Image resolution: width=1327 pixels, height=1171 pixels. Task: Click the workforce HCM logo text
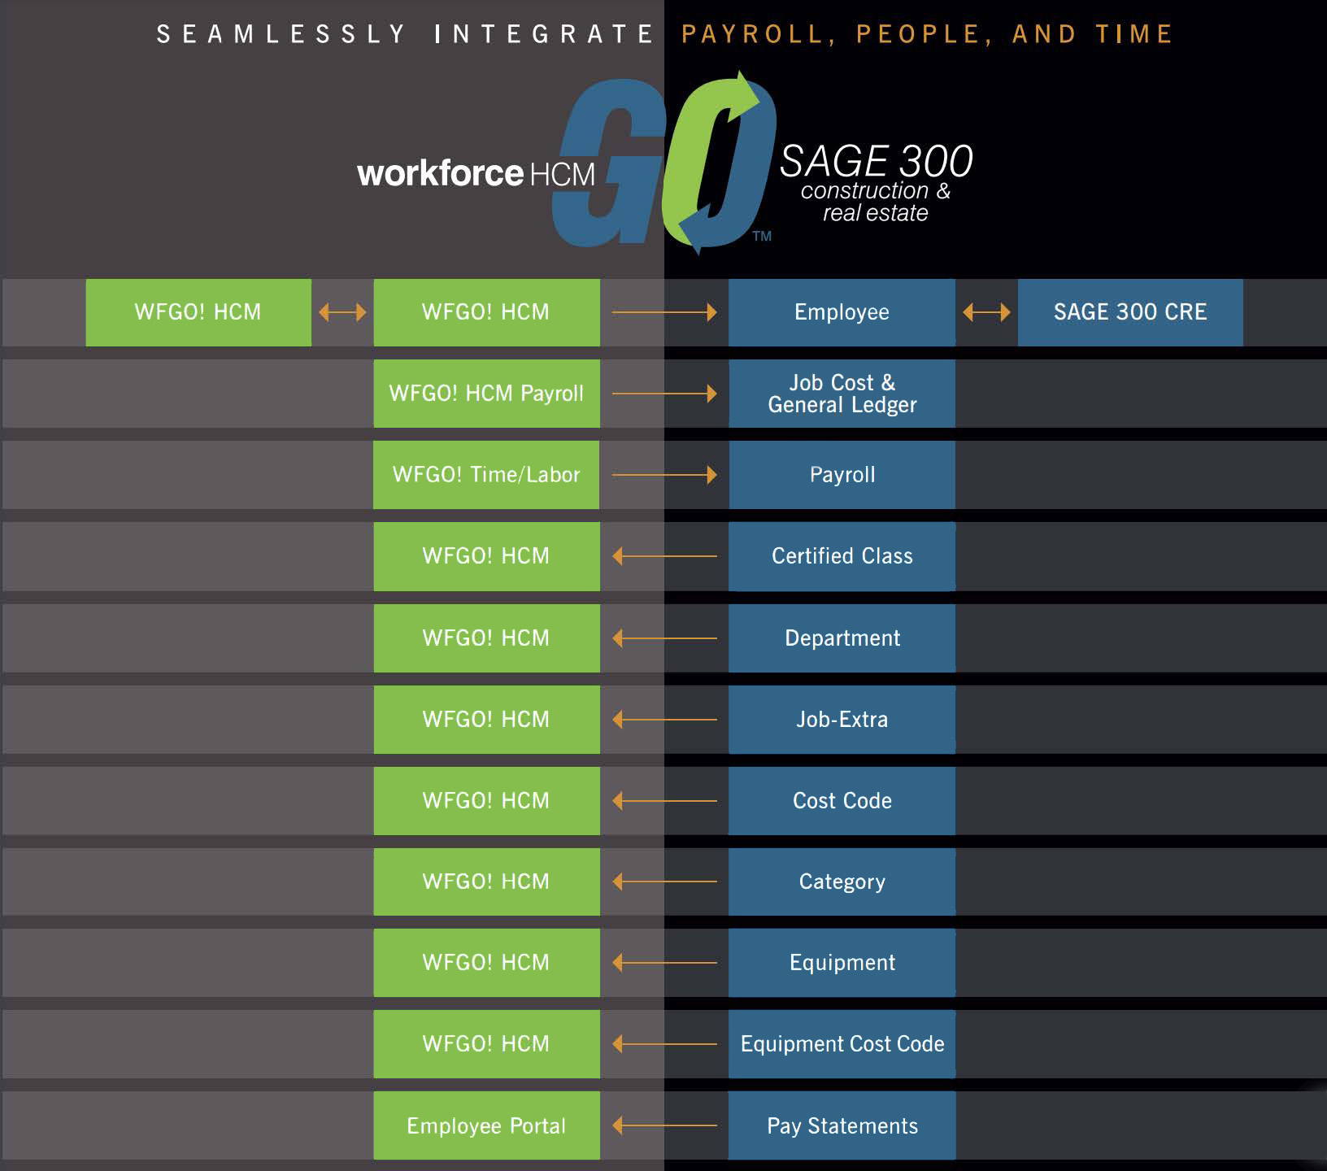click(476, 173)
